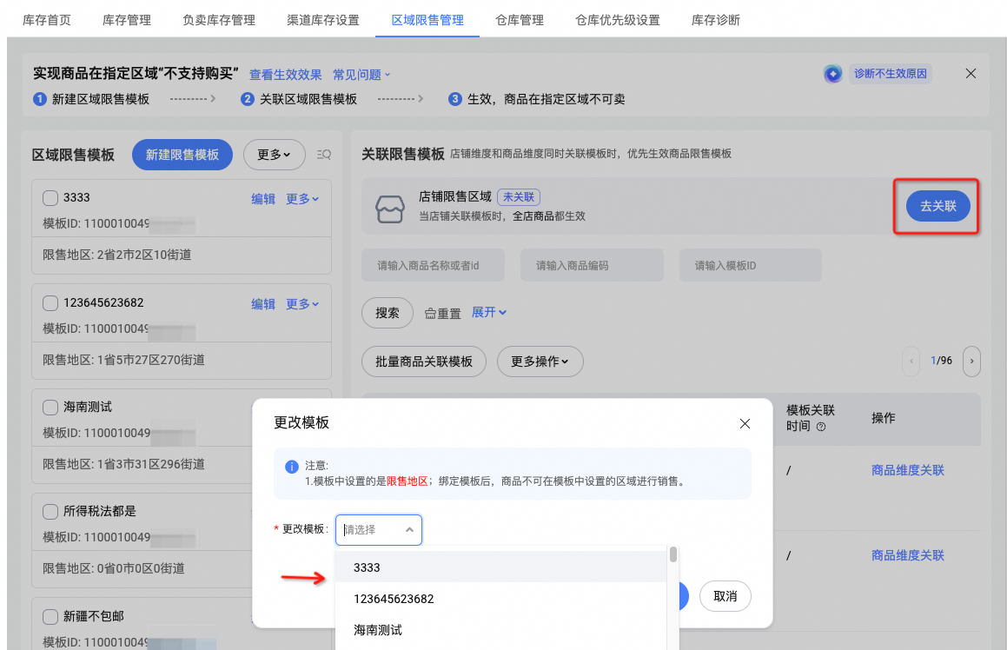Check the 新疆不包邮 template checkbox
This screenshot has height=650, width=1007.
click(x=50, y=617)
